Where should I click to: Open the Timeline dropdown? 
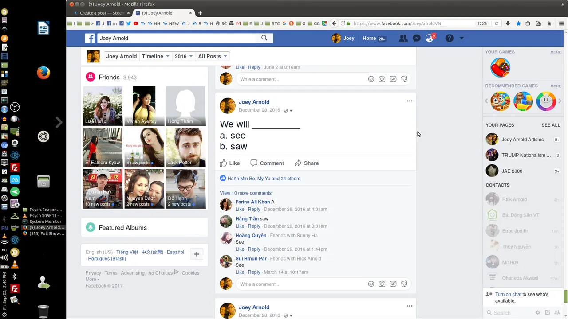point(155,56)
